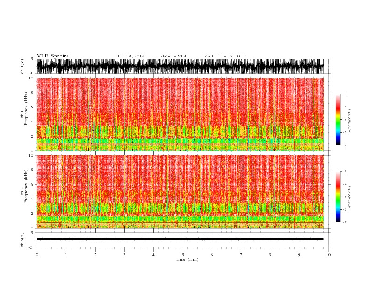Click time axis tick label "1"

[x=66, y=255]
